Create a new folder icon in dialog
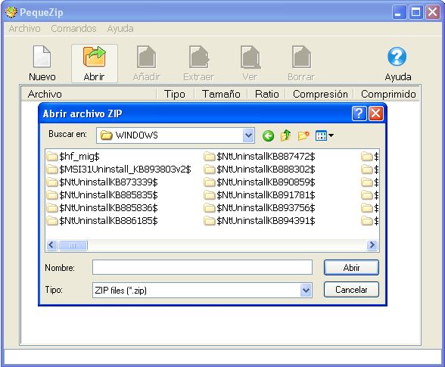This screenshot has width=445, height=367. 303,135
